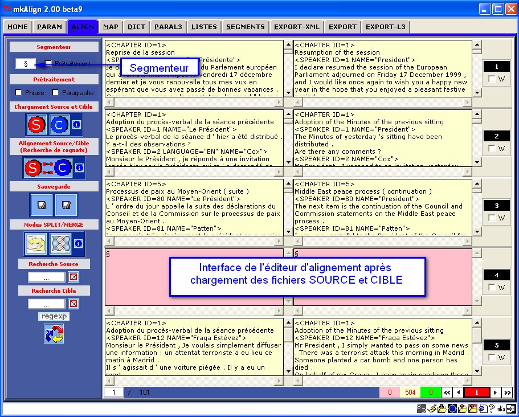Enable the Paragraphe preprocessing checkbox
The width and height of the screenshot is (519, 417).
(56, 93)
